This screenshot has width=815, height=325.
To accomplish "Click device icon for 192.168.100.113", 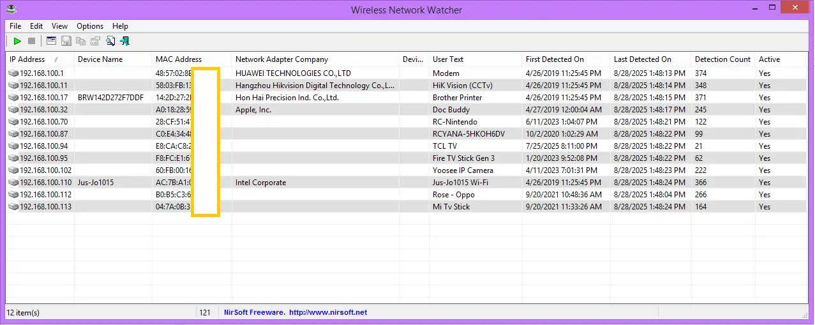I will tap(13, 207).
